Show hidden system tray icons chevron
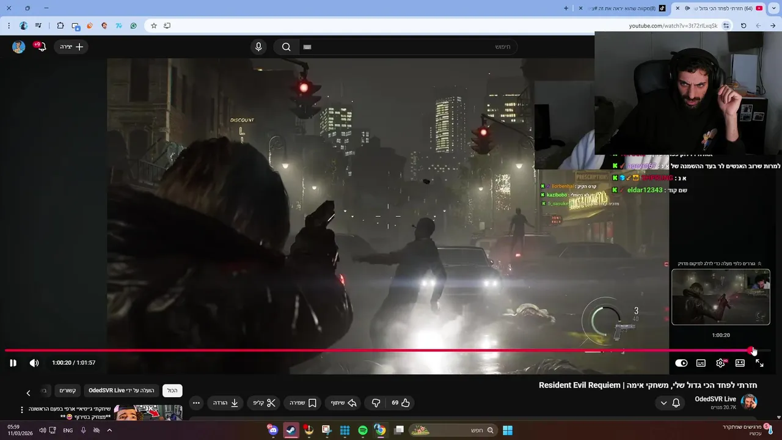This screenshot has width=782, height=440. pos(109,430)
